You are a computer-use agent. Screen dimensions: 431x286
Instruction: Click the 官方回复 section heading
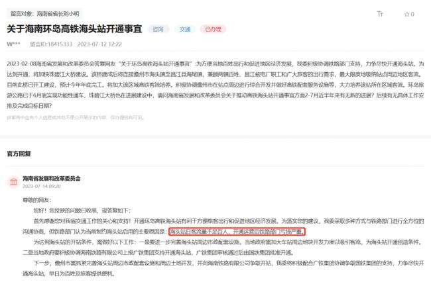pos(19,154)
